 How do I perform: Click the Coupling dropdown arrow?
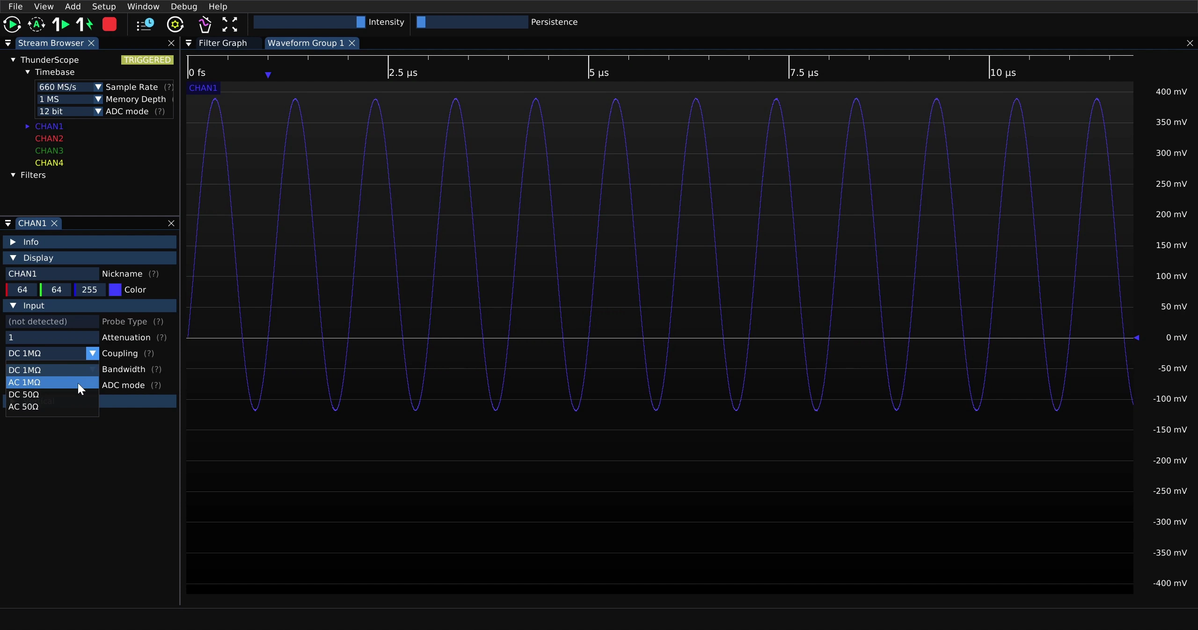pyautogui.click(x=92, y=353)
